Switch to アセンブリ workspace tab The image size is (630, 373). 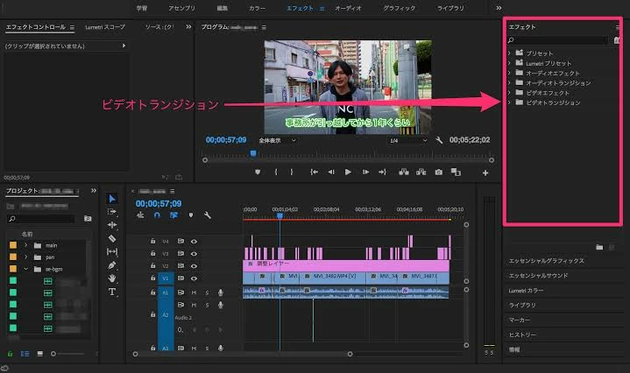click(x=181, y=8)
